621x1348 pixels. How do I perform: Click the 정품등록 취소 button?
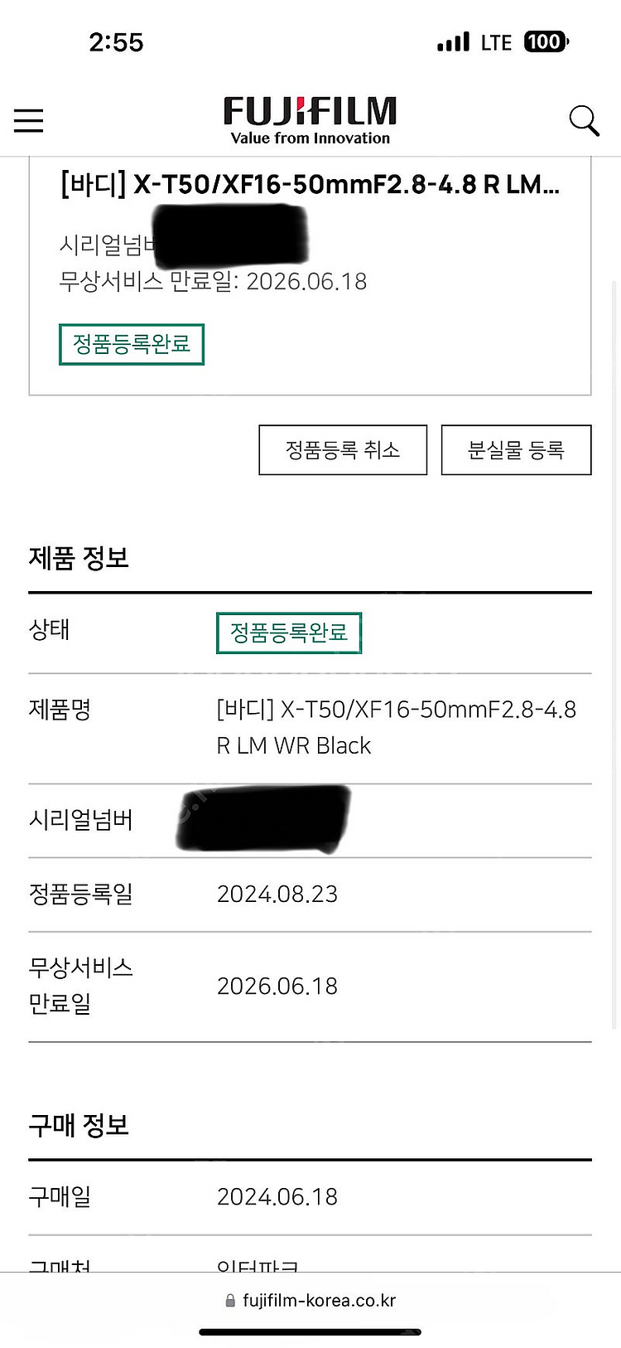tap(343, 450)
